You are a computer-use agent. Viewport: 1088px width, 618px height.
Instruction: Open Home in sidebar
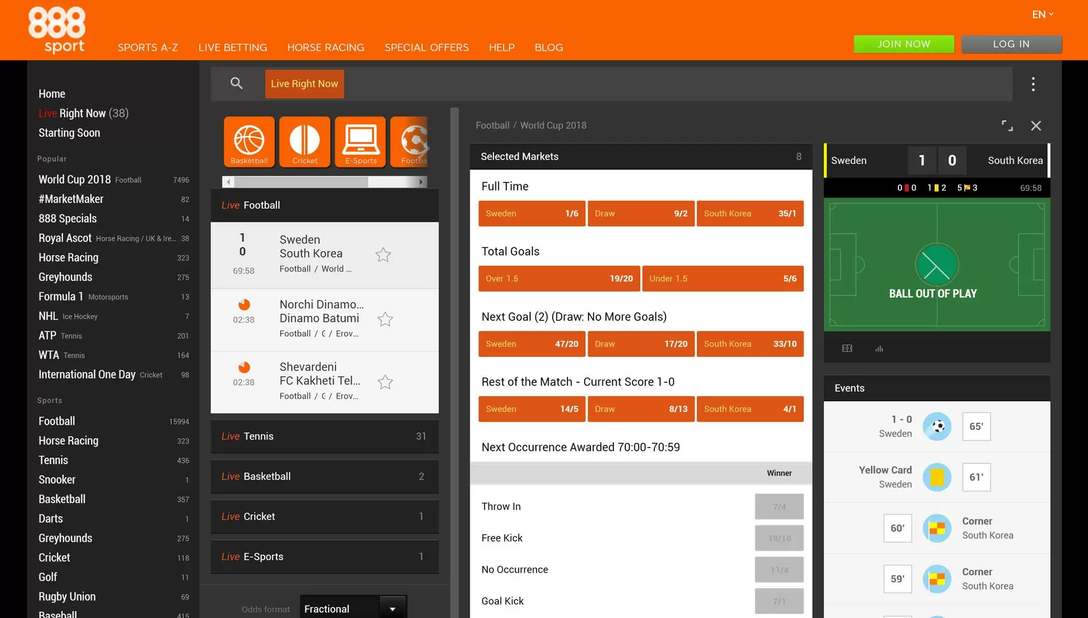52,94
